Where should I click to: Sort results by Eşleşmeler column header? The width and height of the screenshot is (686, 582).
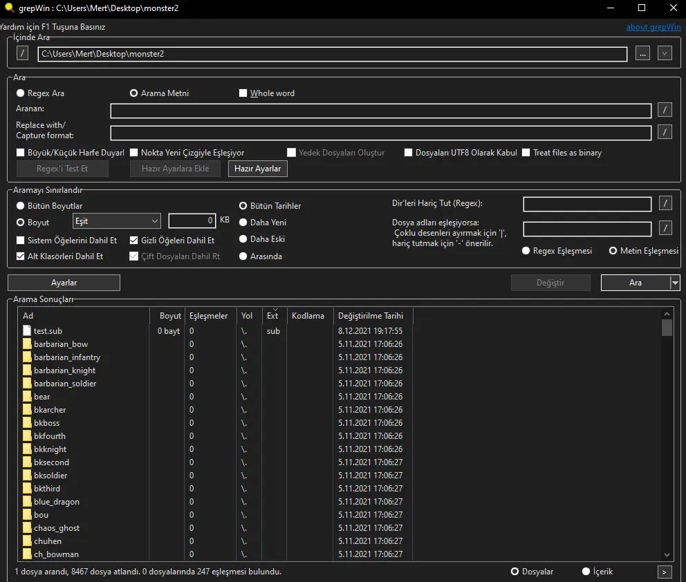click(208, 316)
